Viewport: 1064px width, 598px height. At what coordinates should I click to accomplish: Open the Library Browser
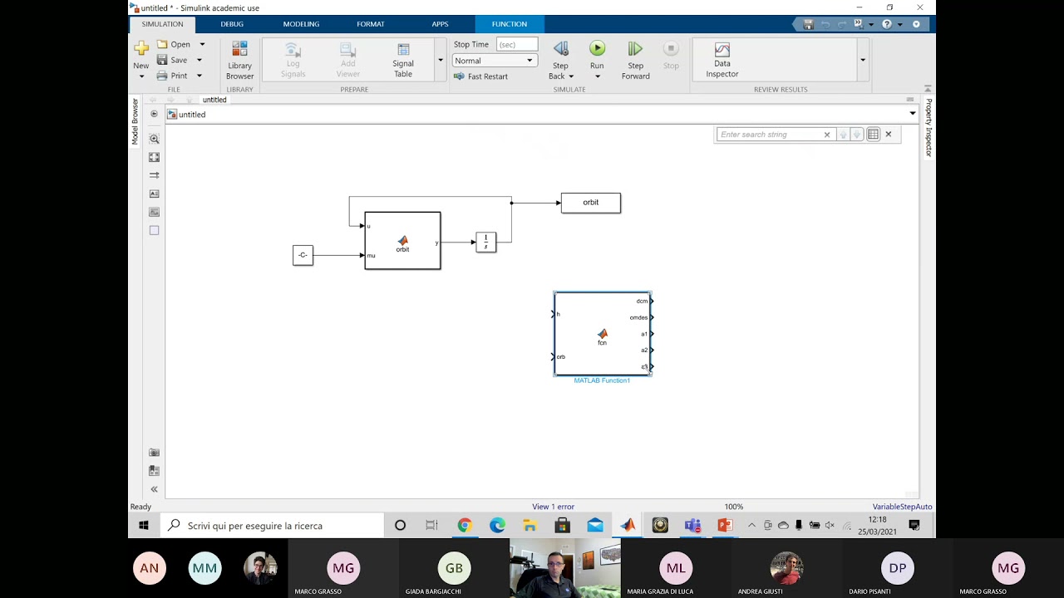[239, 60]
